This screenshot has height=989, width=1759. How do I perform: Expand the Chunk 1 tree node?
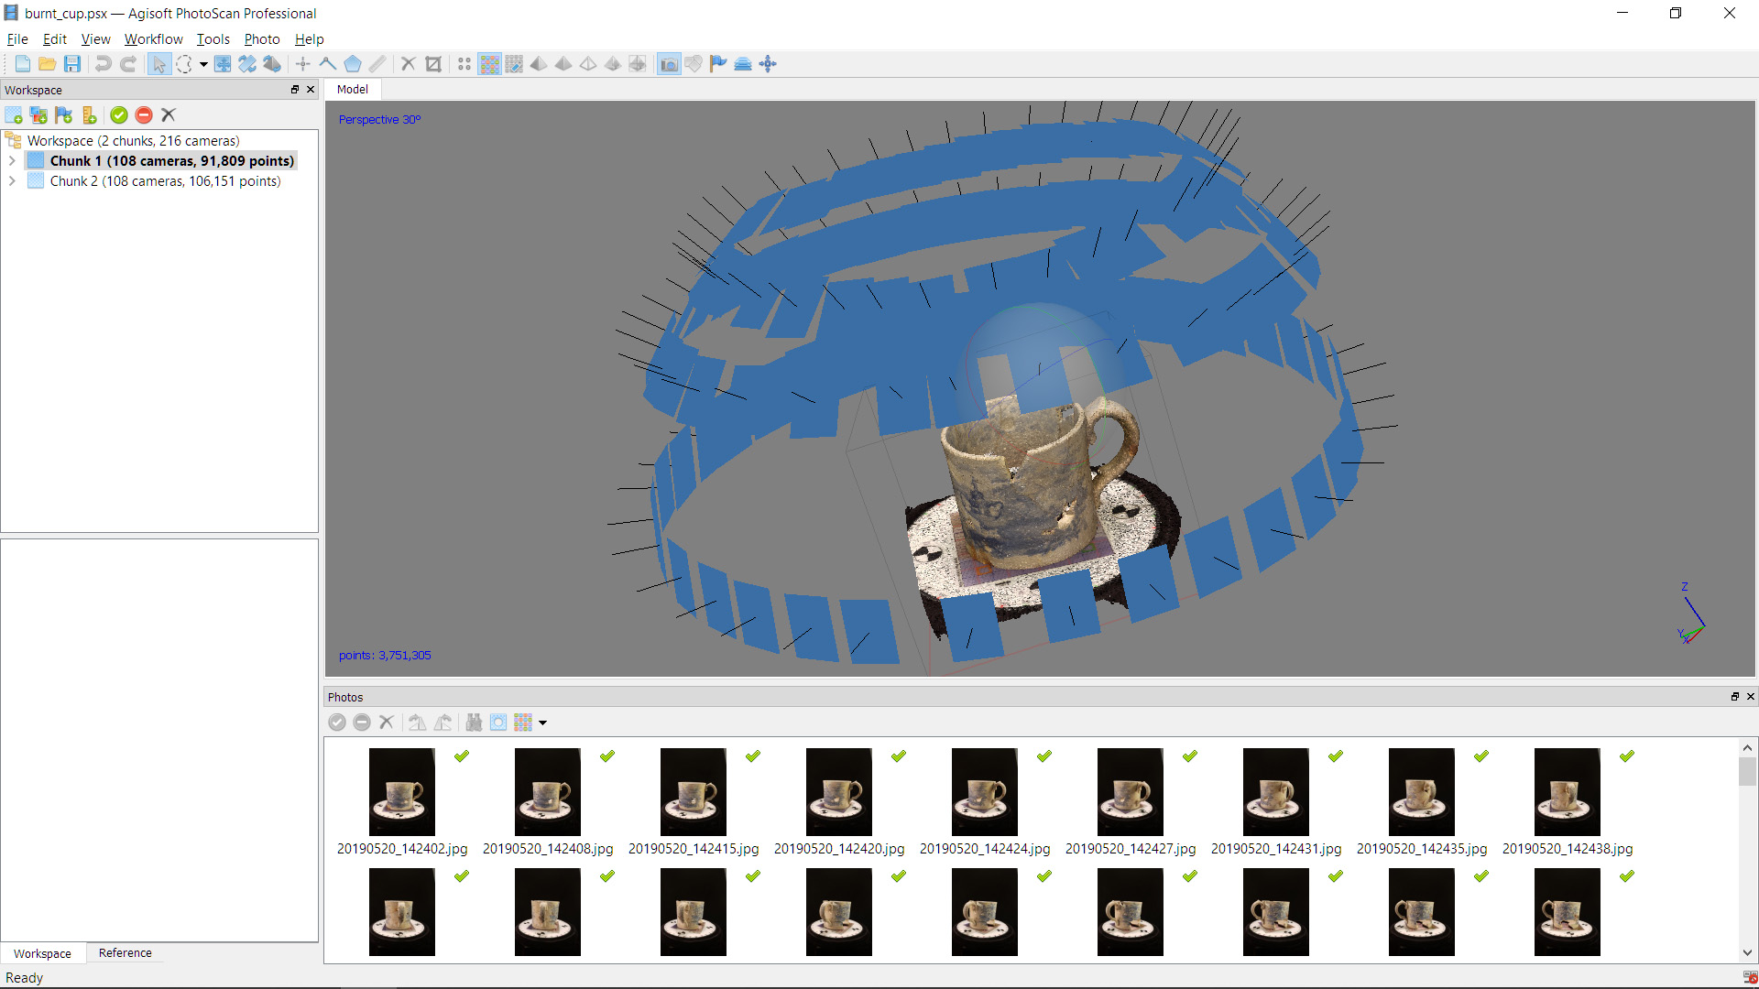click(12, 161)
